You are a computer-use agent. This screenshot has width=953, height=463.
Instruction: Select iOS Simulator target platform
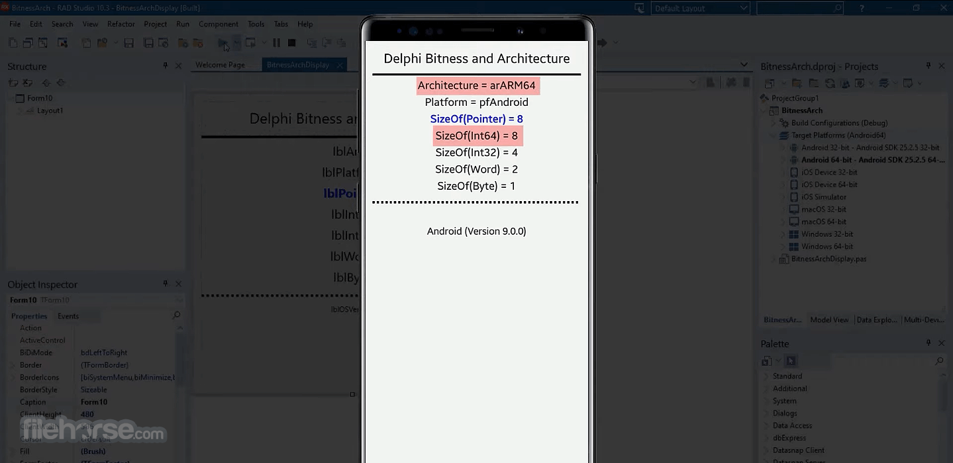[x=824, y=197]
